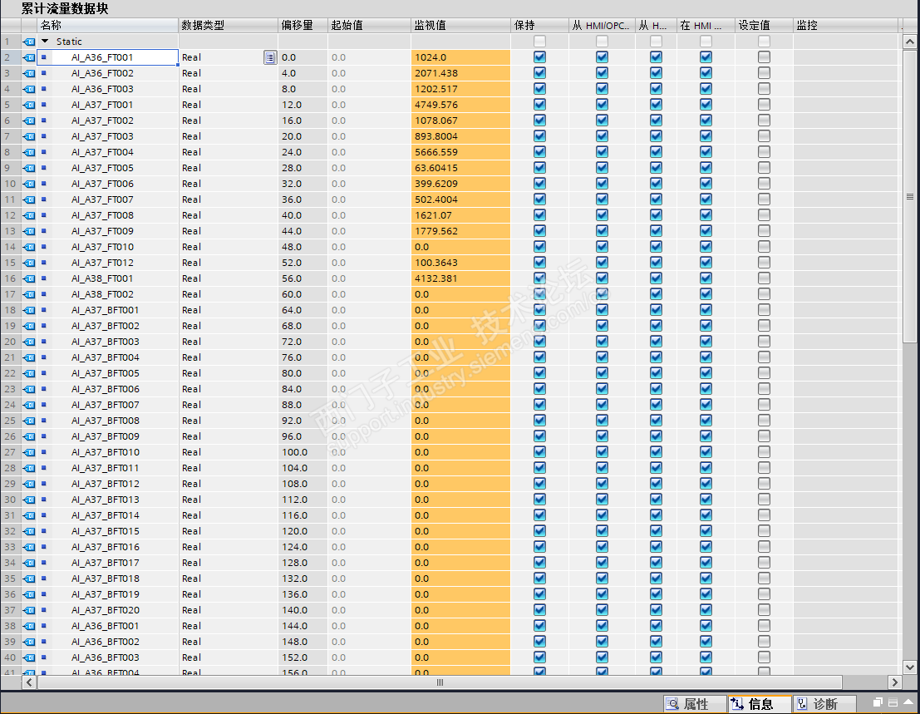The height and width of the screenshot is (714, 920).
Task: Uncheck 保持 for AI_A36_FT001
Action: click(x=540, y=57)
